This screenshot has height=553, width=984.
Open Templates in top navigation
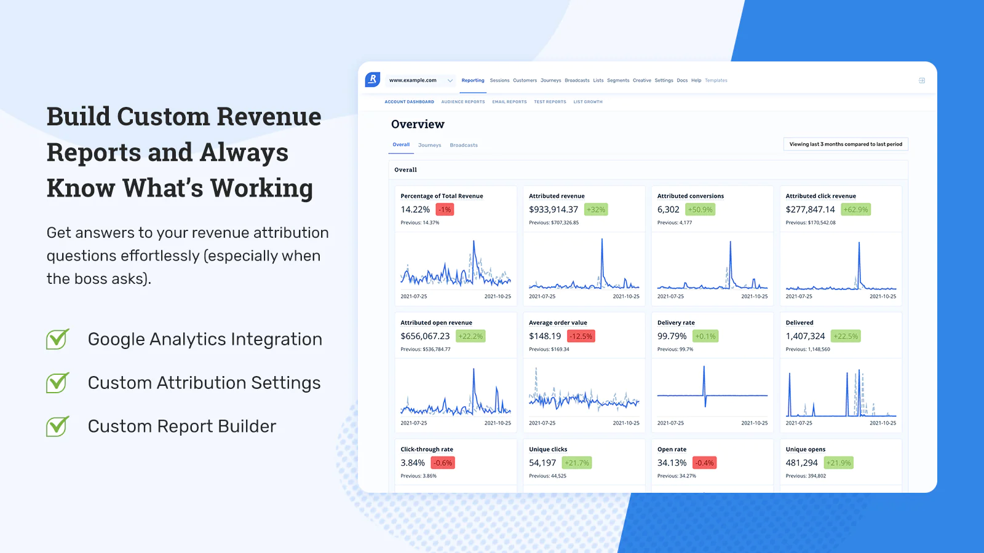pyautogui.click(x=716, y=80)
